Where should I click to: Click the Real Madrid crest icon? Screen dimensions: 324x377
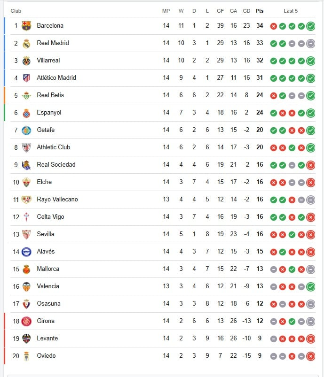pos(26,43)
